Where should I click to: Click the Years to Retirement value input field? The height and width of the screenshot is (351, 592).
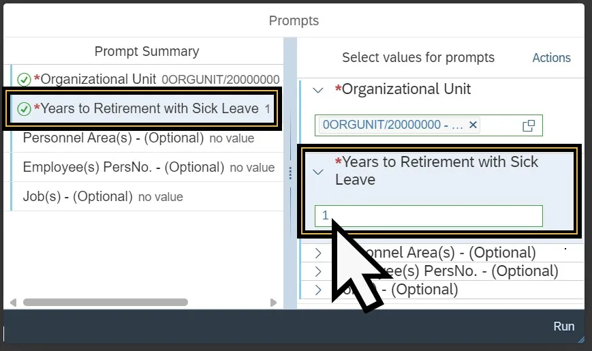pyautogui.click(x=429, y=216)
